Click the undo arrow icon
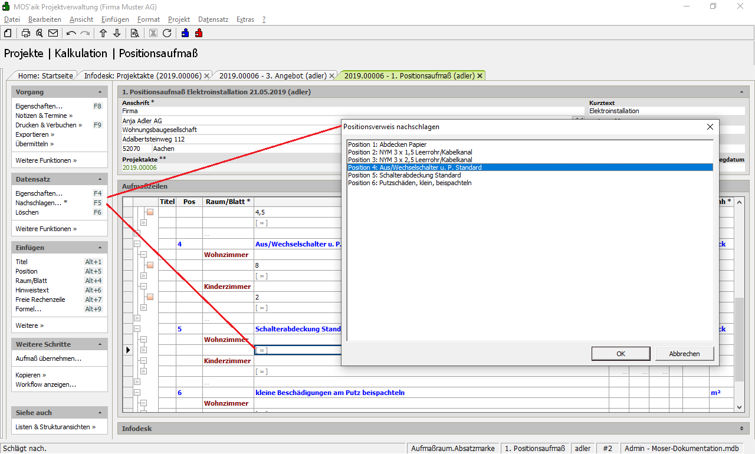The height and width of the screenshot is (454, 755). [x=71, y=33]
